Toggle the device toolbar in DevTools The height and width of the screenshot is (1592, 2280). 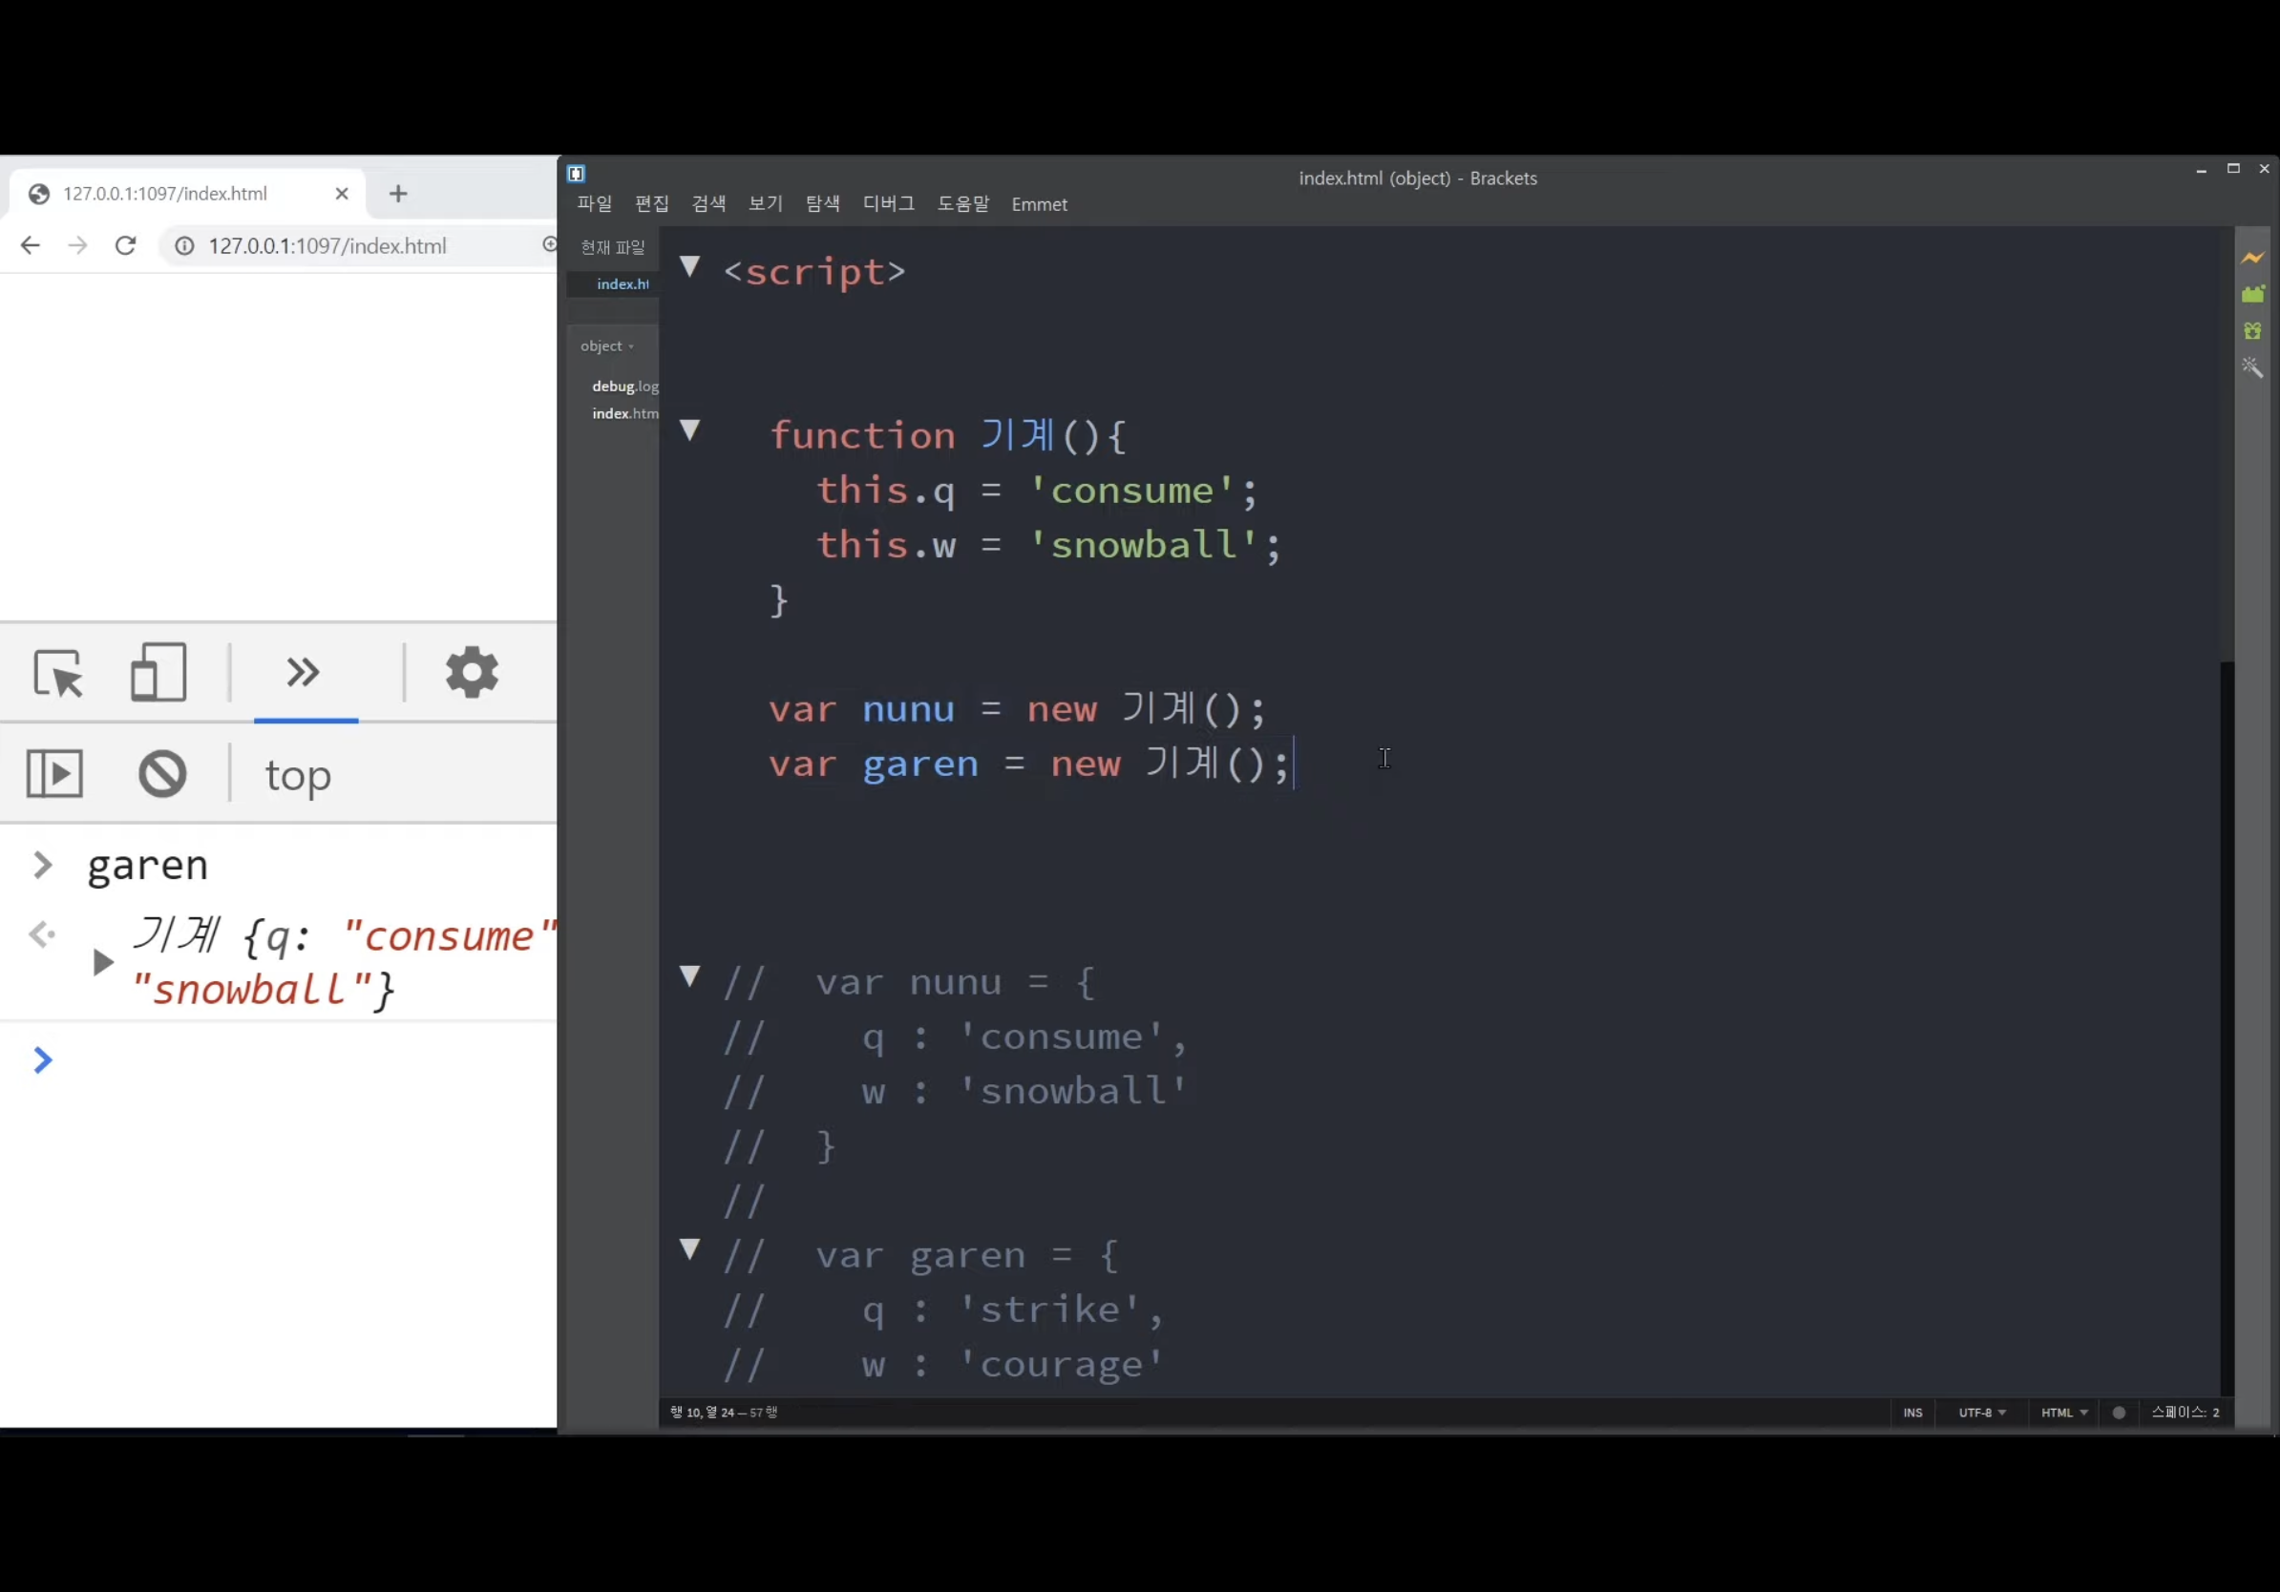pyautogui.click(x=158, y=673)
